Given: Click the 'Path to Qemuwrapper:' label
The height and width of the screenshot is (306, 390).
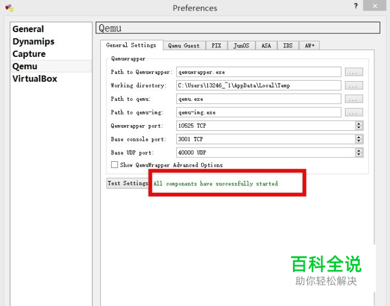Looking at the screenshot, I should click(141, 72).
